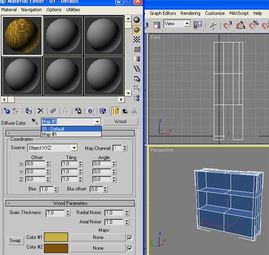Click the Sample Type sphere icon
Image resolution: width=269 pixels, height=255 pixels.
point(137,20)
